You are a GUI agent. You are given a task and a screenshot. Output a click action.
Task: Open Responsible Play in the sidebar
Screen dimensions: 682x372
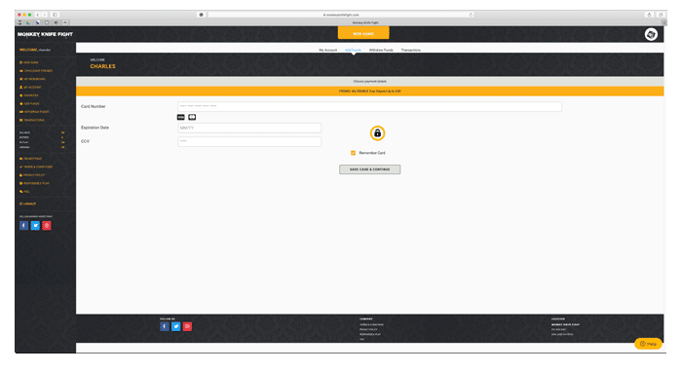click(34, 183)
